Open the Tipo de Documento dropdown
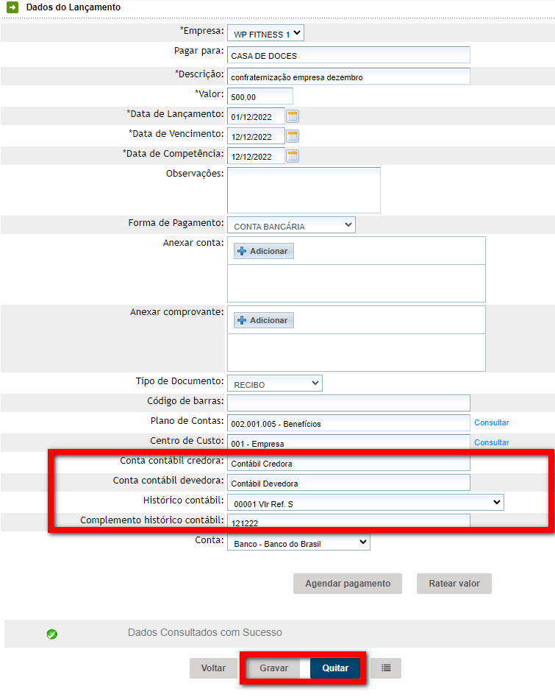This screenshot has width=555, height=697. click(274, 384)
